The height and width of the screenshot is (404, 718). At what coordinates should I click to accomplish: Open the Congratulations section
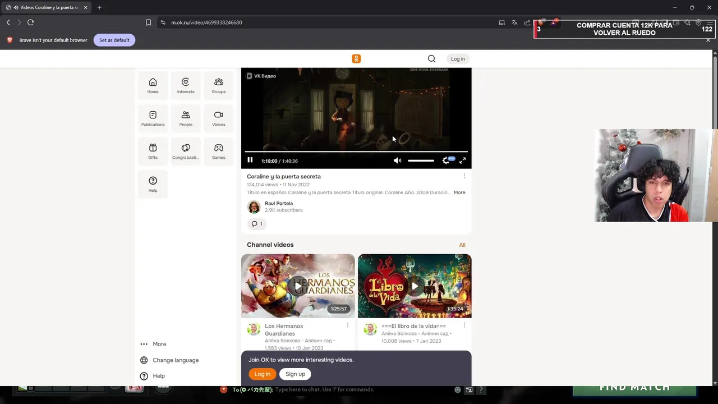(186, 151)
